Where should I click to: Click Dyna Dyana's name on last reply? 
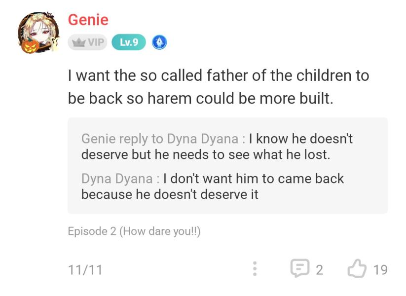tap(117, 178)
